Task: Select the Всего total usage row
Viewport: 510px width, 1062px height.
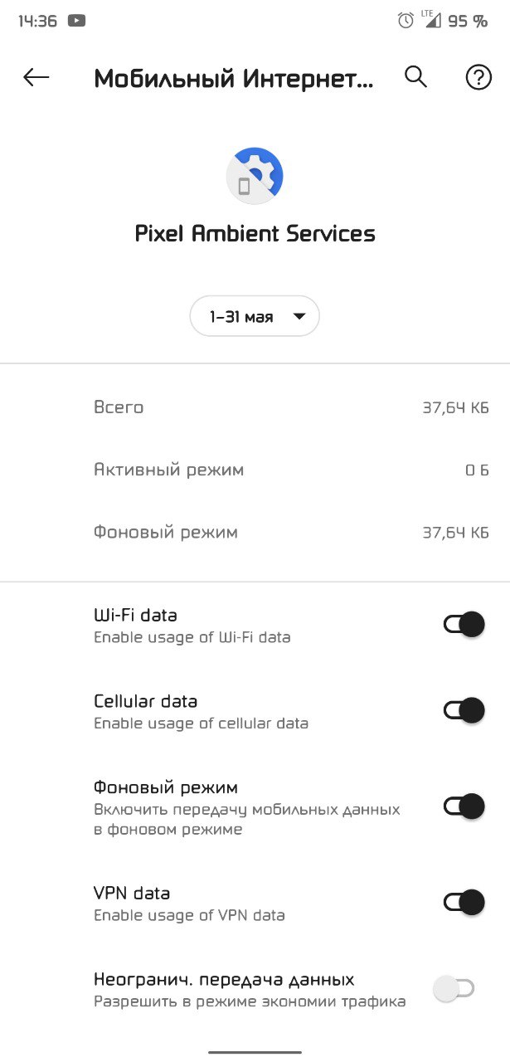Action: tap(255, 407)
